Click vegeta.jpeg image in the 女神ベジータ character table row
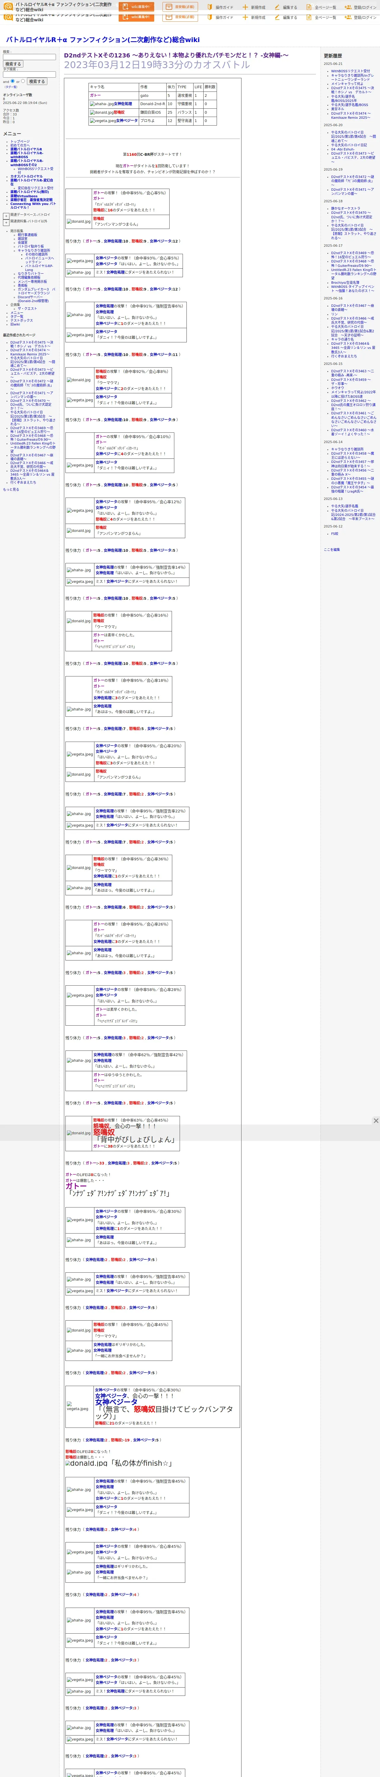 click(102, 121)
